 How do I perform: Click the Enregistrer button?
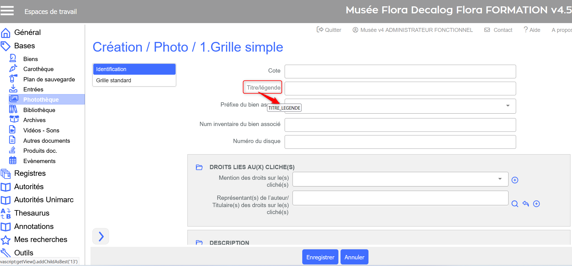pyautogui.click(x=320, y=257)
